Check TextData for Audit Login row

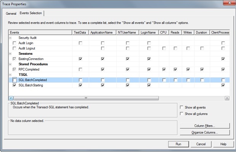point(80,43)
